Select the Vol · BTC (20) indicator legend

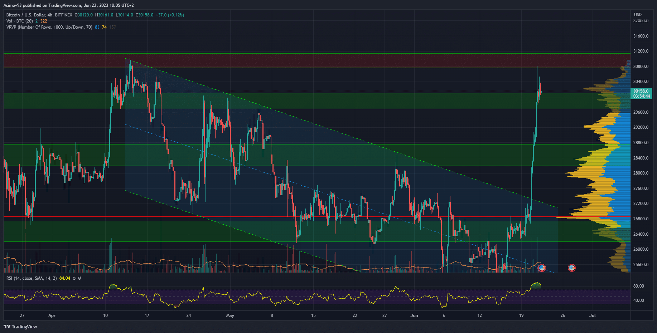[20, 21]
